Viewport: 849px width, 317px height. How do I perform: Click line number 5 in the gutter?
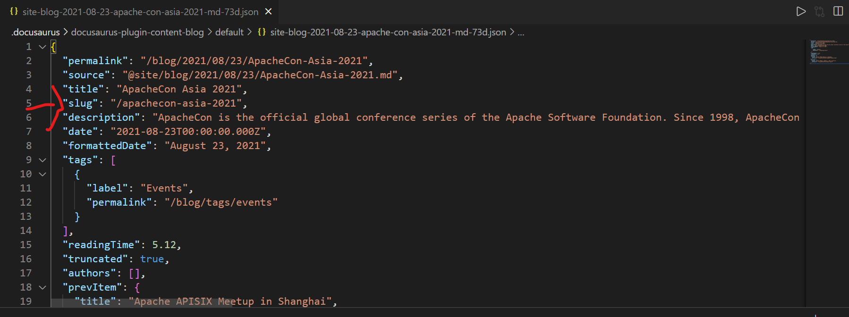[28, 103]
